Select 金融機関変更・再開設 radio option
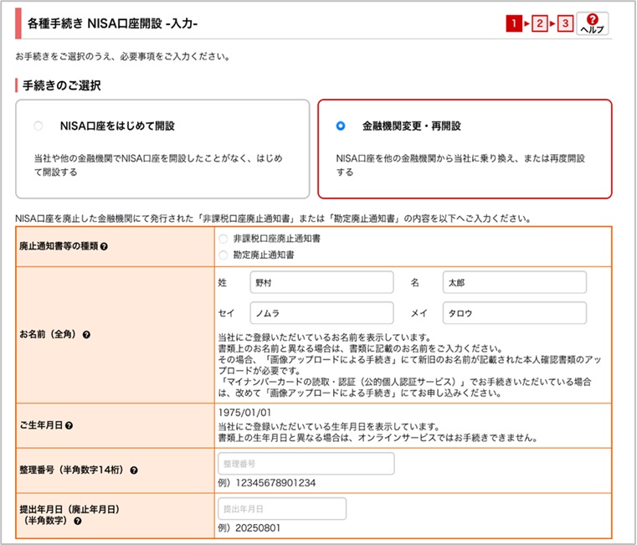The width and height of the screenshot is (637, 545). 340,126
